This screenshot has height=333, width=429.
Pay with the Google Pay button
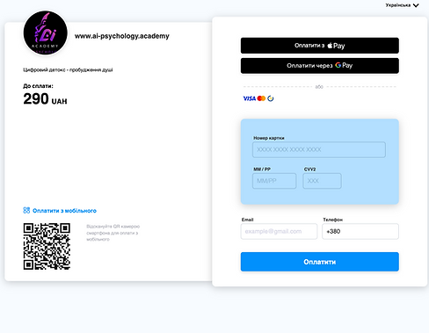pyautogui.click(x=320, y=66)
